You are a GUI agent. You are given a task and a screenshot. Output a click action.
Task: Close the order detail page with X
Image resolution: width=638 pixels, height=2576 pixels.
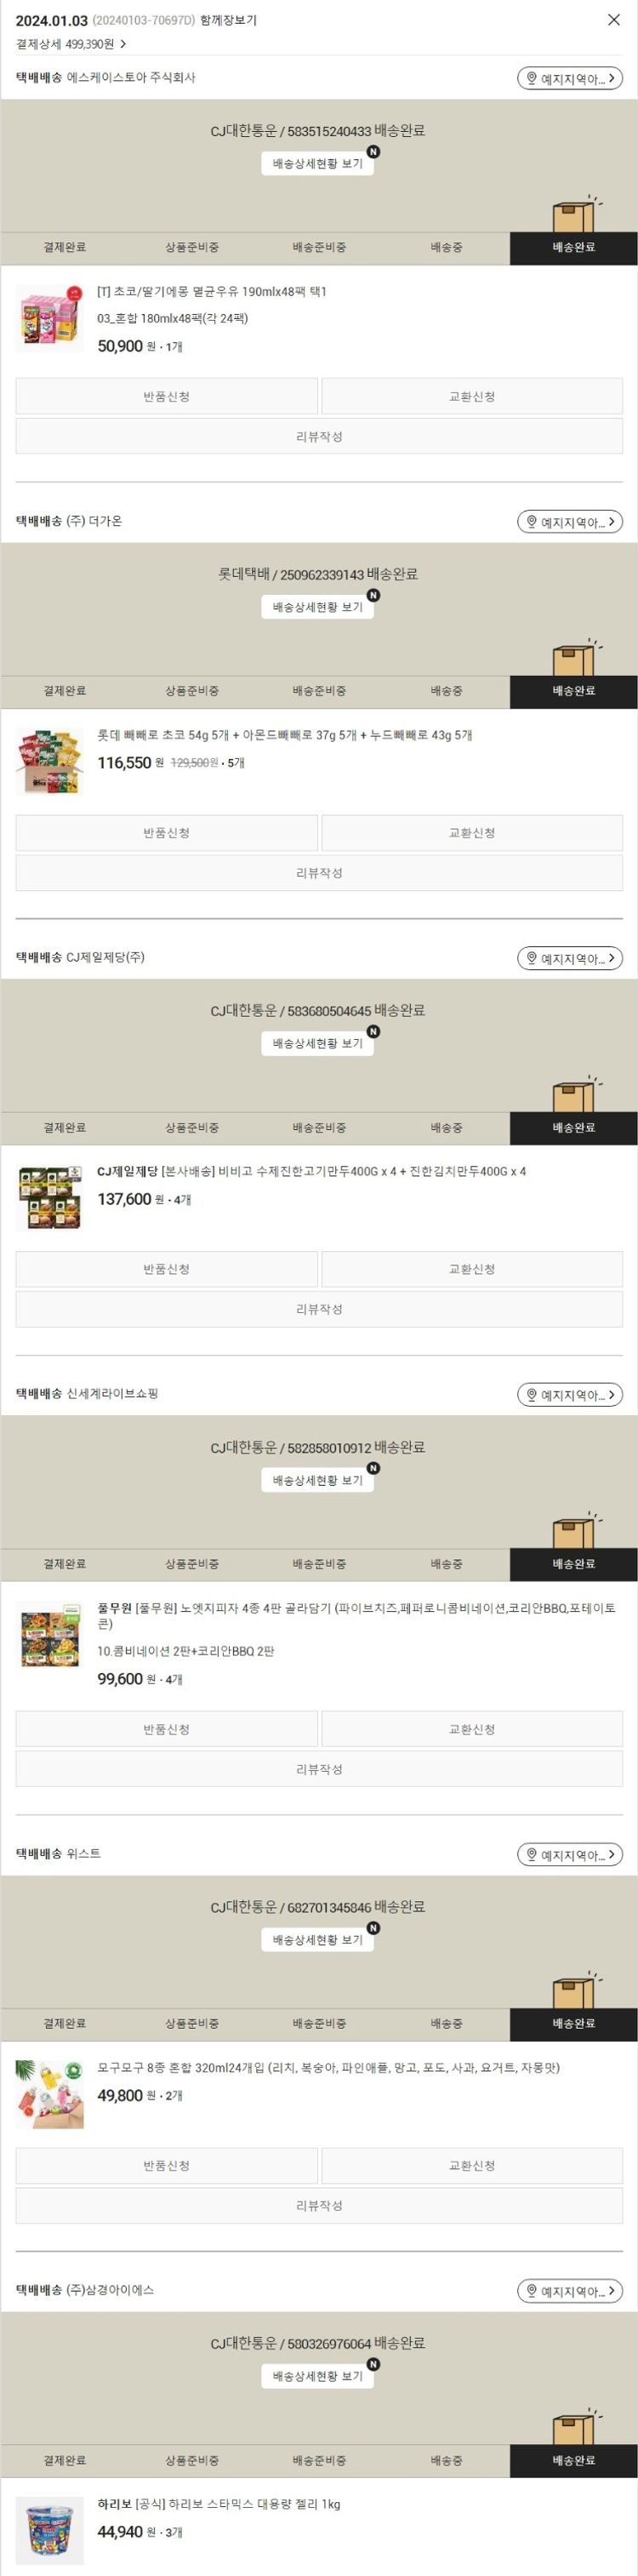pos(614,20)
